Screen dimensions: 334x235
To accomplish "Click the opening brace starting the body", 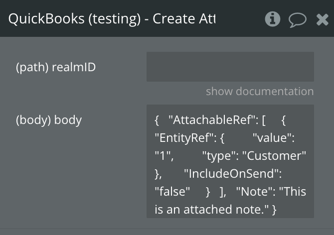I will [157, 120].
